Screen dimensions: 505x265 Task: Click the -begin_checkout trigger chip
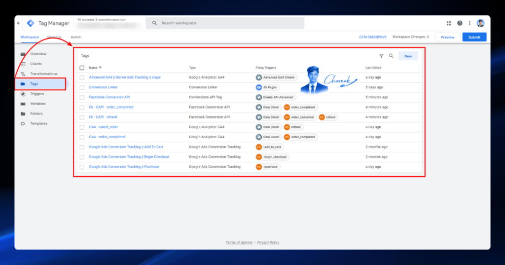pyautogui.click(x=272, y=157)
